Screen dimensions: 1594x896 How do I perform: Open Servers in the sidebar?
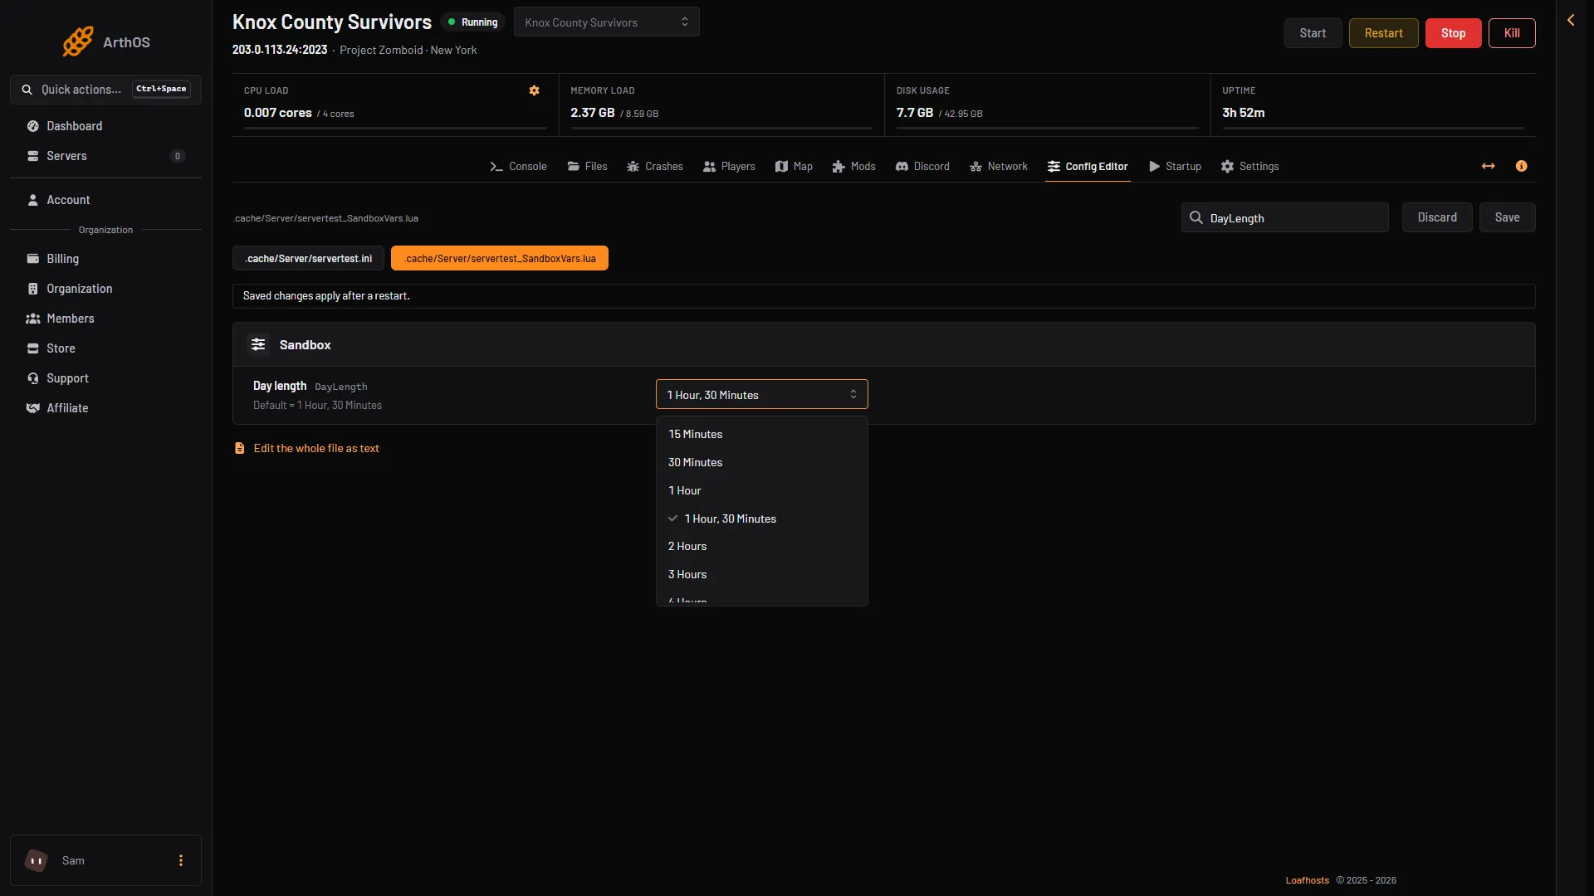pos(105,156)
